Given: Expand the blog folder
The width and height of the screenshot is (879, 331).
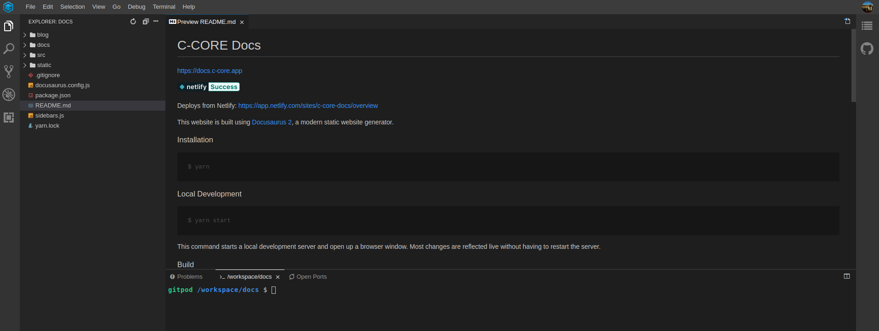Looking at the screenshot, I should (x=42, y=35).
